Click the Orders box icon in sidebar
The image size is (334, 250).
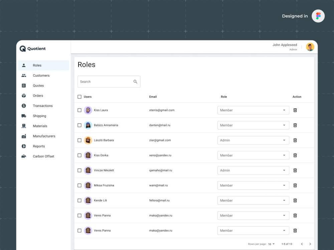point(24,96)
